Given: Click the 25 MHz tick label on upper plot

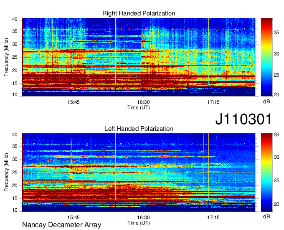Looking at the screenshot, I should pos(15,57).
